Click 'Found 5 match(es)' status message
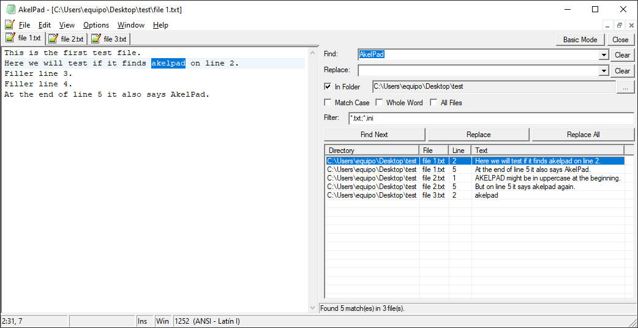The height and width of the screenshot is (328, 638). [x=362, y=308]
